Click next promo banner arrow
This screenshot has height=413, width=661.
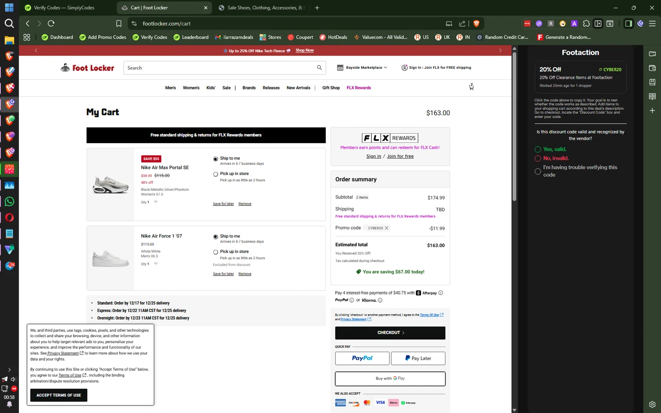[x=500, y=51]
